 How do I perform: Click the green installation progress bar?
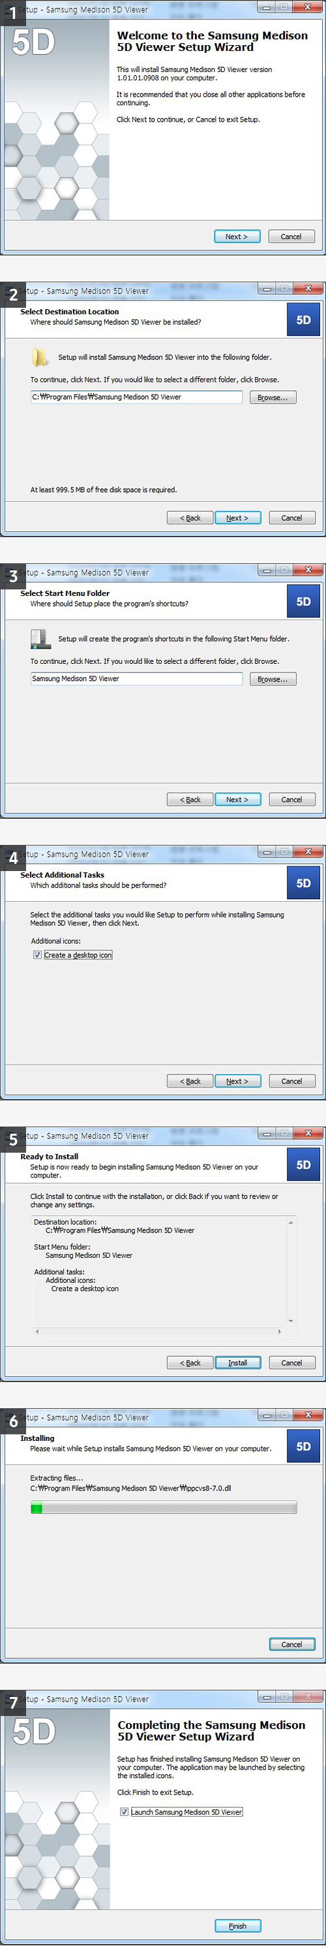point(164,1509)
